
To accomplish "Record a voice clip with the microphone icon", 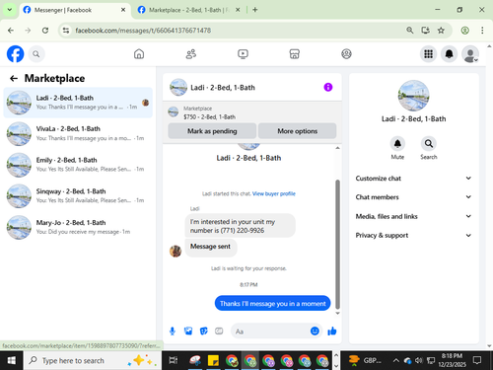I will [173, 331].
